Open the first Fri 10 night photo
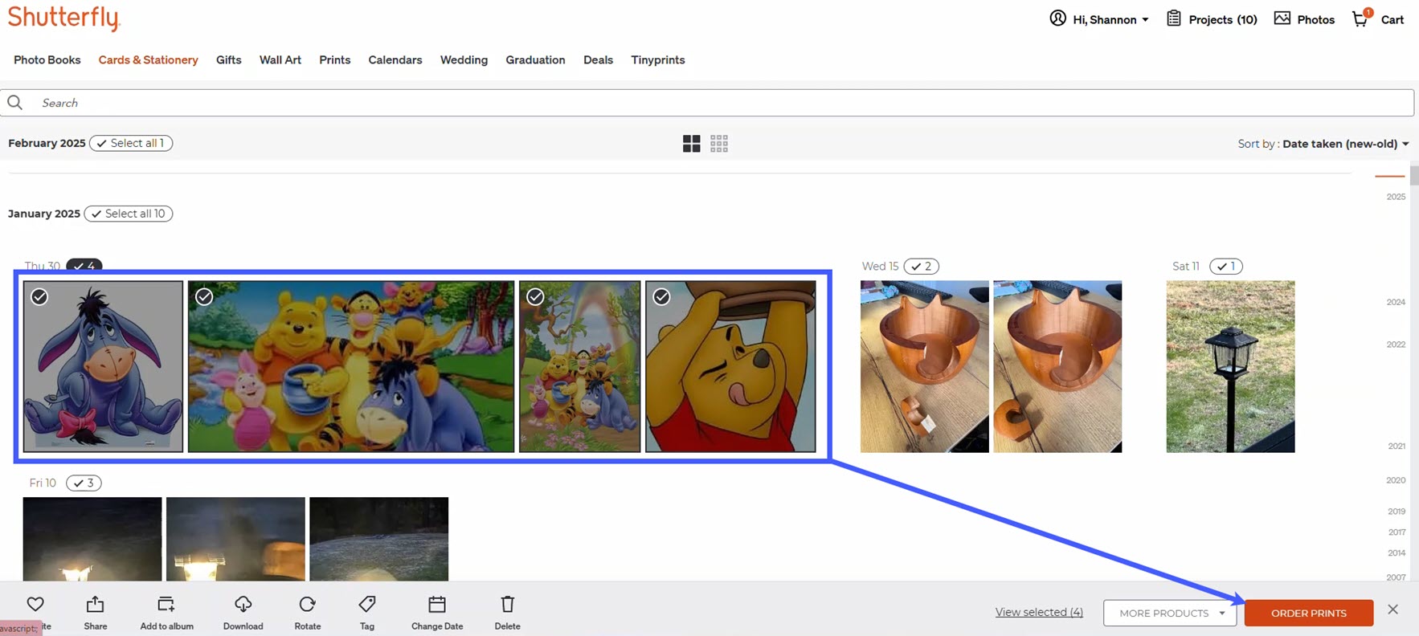Screen dimensions: 1419x636 (92, 539)
